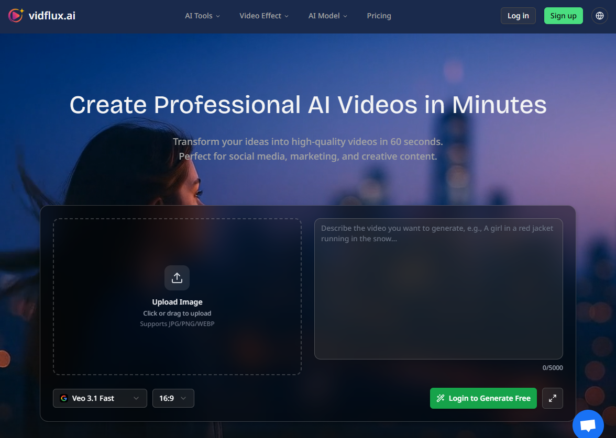Open the chat support bubble

tap(588, 425)
